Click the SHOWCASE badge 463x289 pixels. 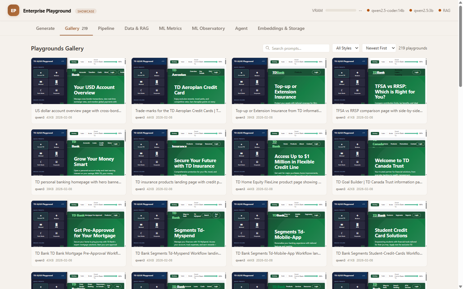tap(86, 11)
